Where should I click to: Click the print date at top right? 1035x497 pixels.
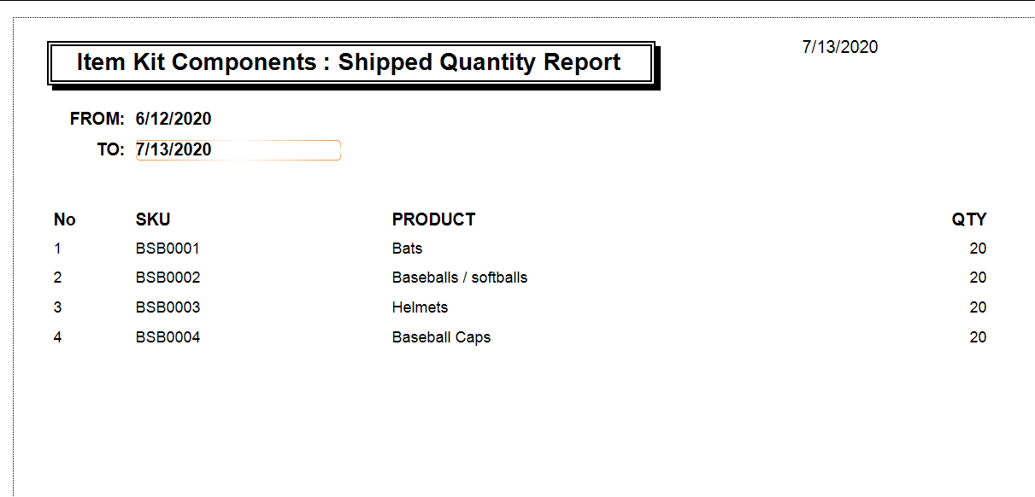tap(839, 47)
